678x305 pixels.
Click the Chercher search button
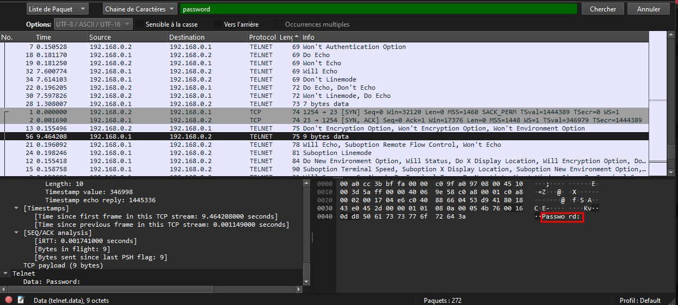tap(602, 9)
